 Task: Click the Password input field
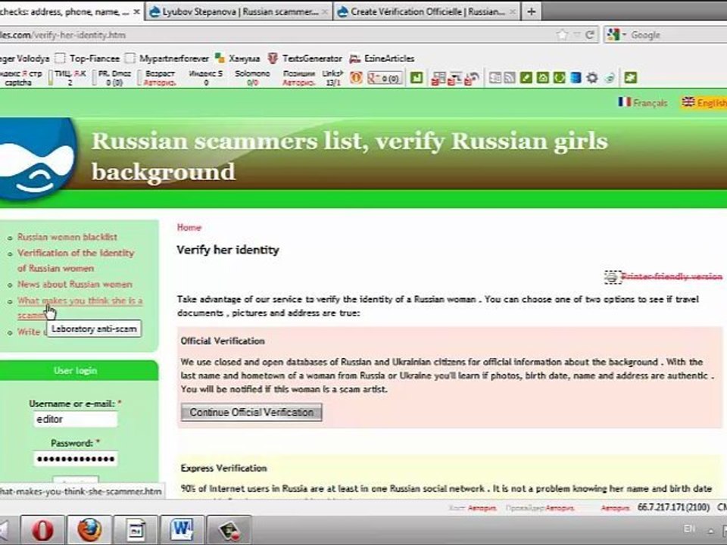tap(76, 459)
